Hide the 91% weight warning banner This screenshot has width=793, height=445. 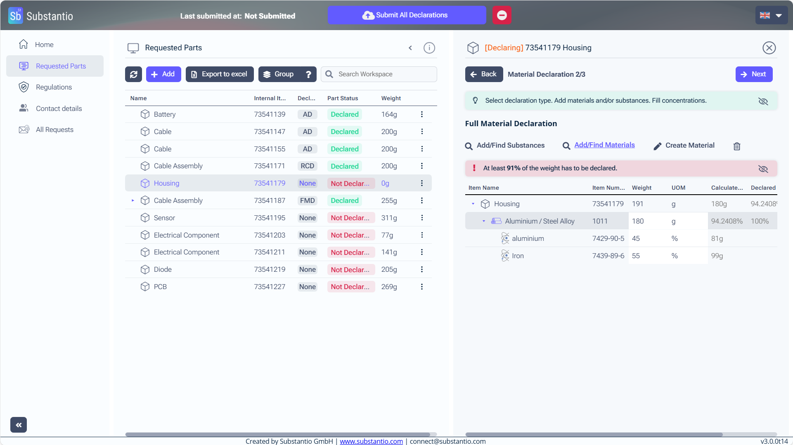pos(763,169)
